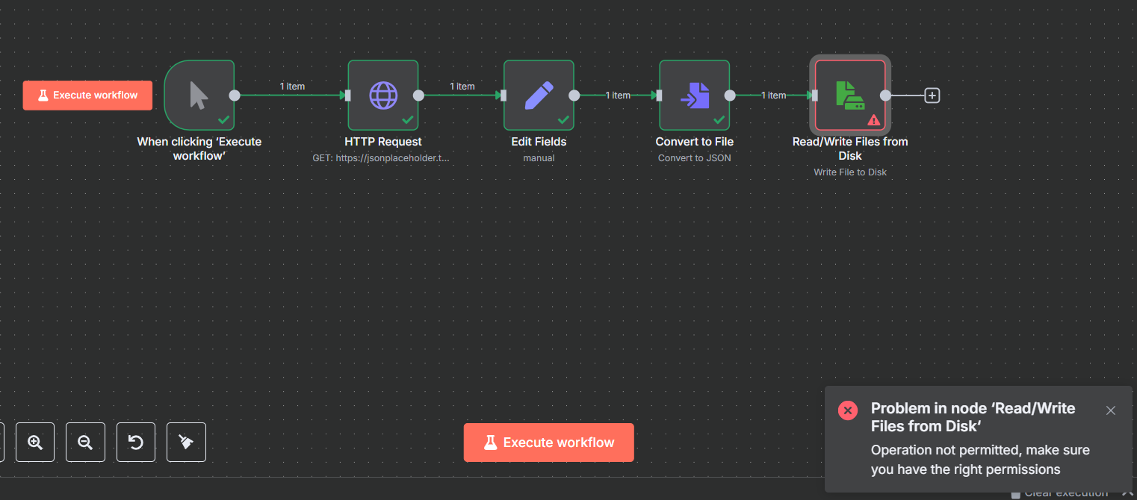Click '1 item' between Edit Fields and Convert to File

pyautogui.click(x=618, y=96)
